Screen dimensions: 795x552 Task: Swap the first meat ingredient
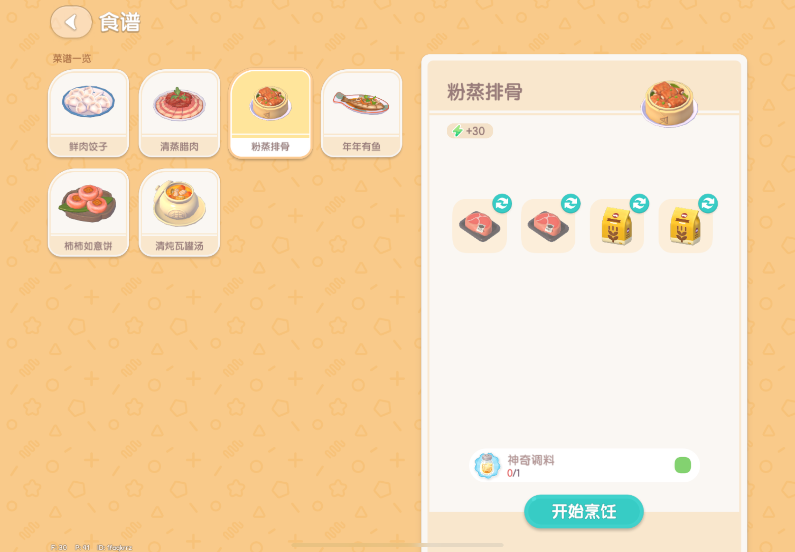click(x=502, y=203)
